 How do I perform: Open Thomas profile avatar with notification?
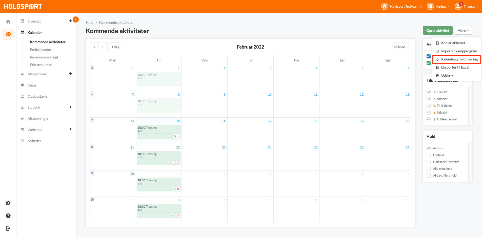click(458, 6)
